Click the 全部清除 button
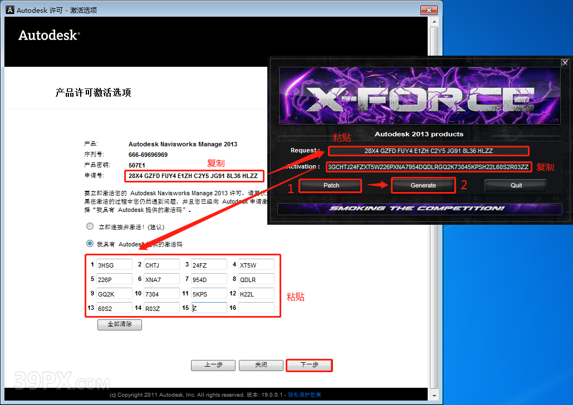This screenshot has width=573, height=405. click(119, 325)
